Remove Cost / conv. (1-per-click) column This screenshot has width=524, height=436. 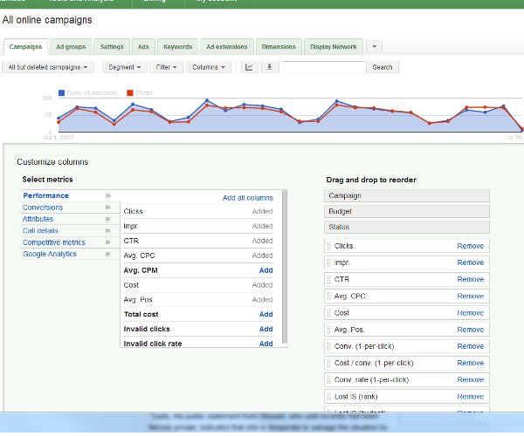pyautogui.click(x=470, y=363)
